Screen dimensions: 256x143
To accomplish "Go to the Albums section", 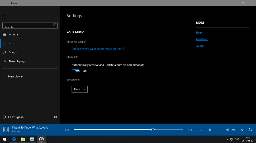I will (x=14, y=34).
